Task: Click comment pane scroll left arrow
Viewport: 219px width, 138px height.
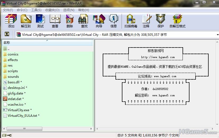Action: point(97,129)
